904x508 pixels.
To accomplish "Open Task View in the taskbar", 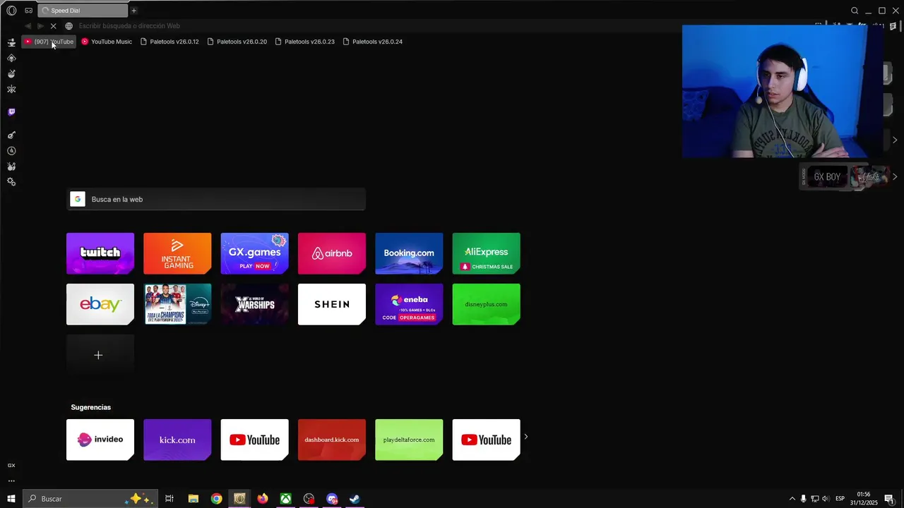I will point(169,499).
